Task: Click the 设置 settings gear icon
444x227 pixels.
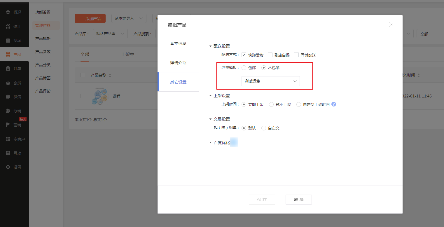Action: tap(8, 167)
